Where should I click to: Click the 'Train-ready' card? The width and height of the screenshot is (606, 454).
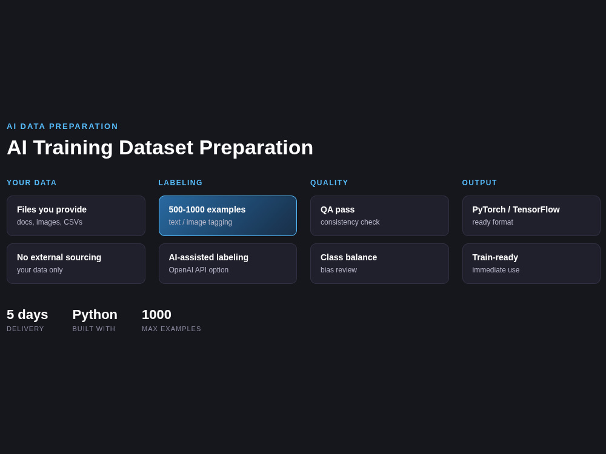tap(531, 264)
